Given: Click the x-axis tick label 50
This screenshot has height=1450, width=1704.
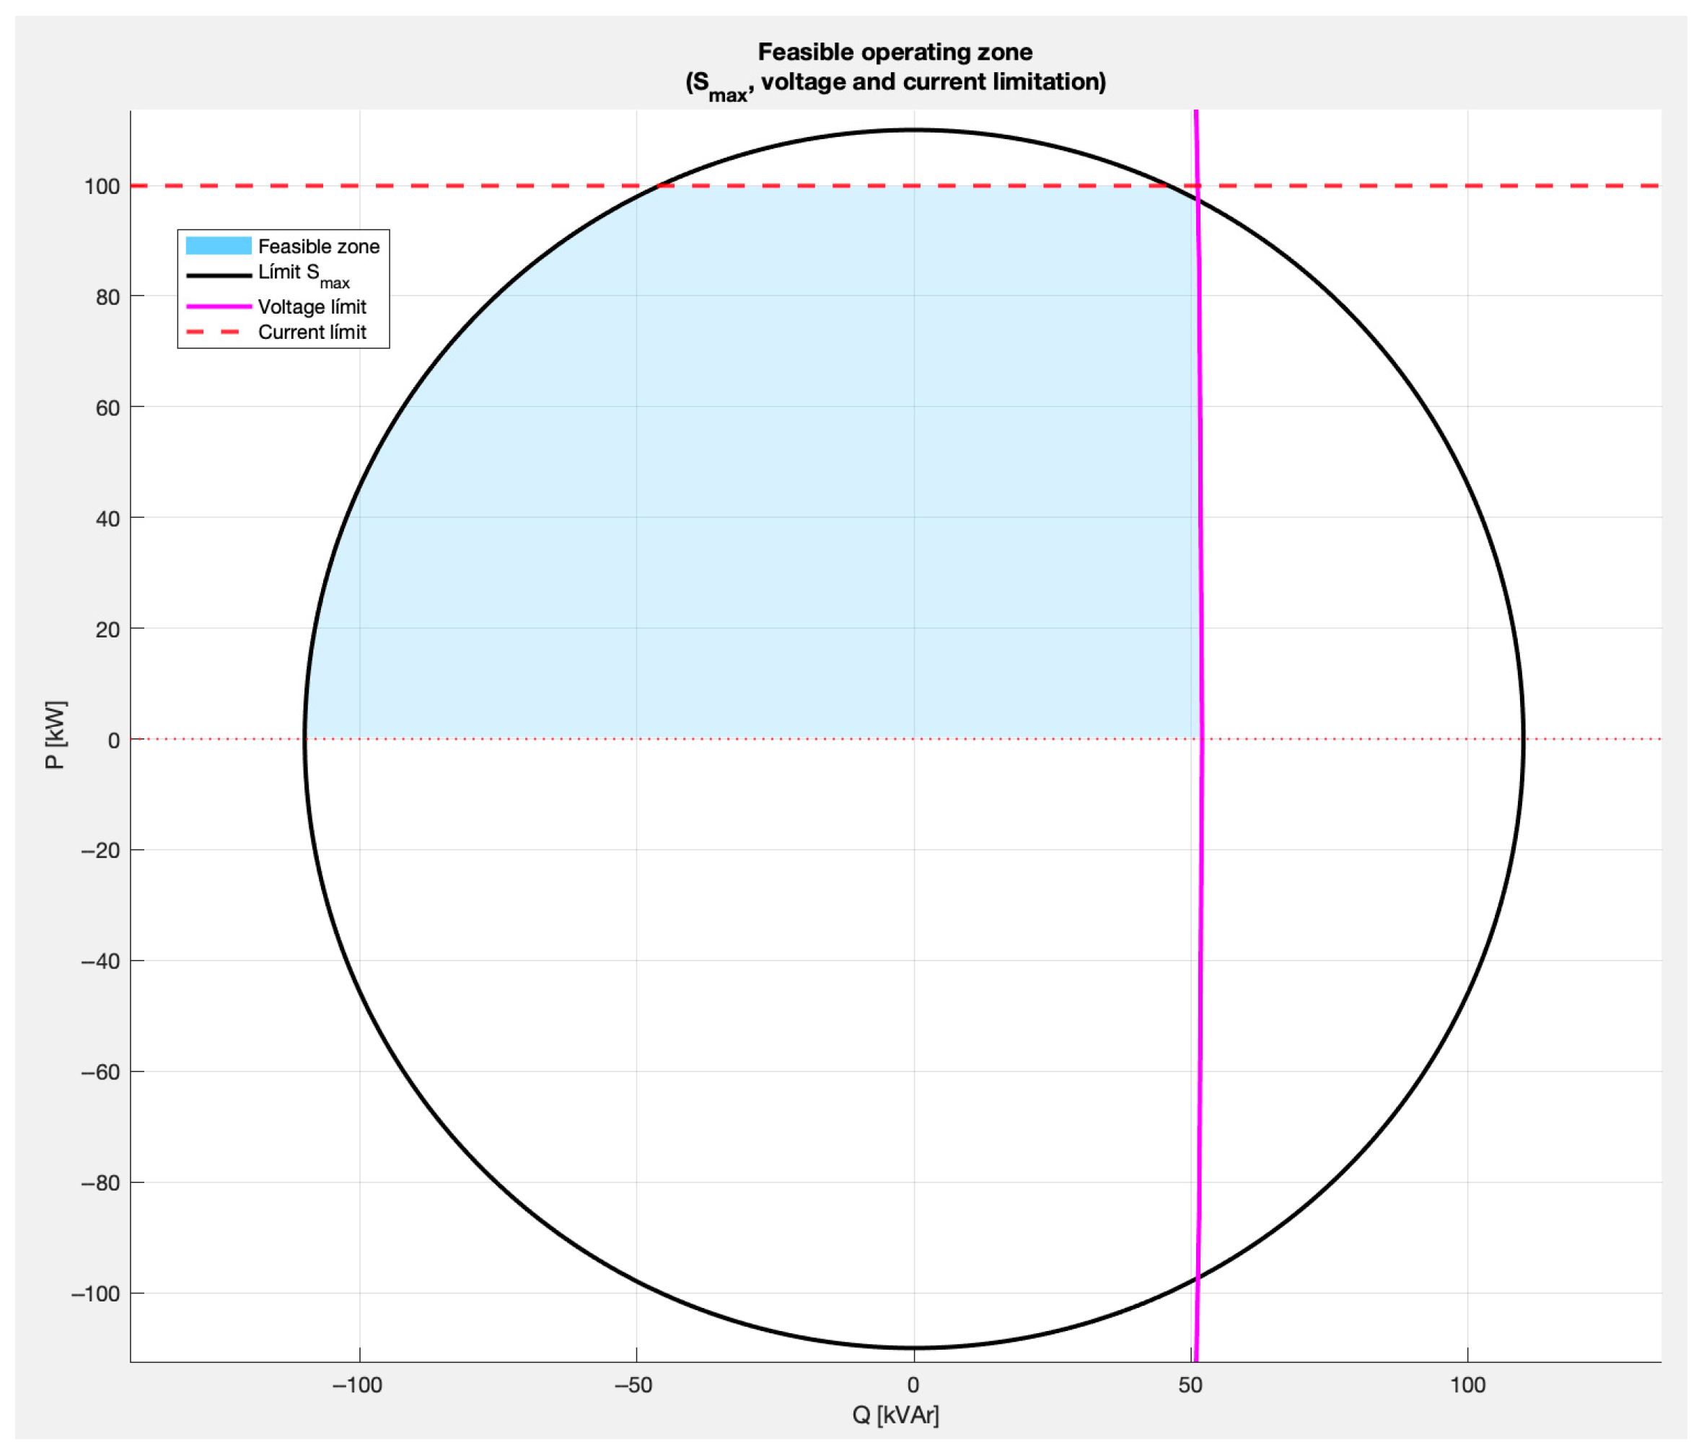Looking at the screenshot, I should pos(1190,1385).
